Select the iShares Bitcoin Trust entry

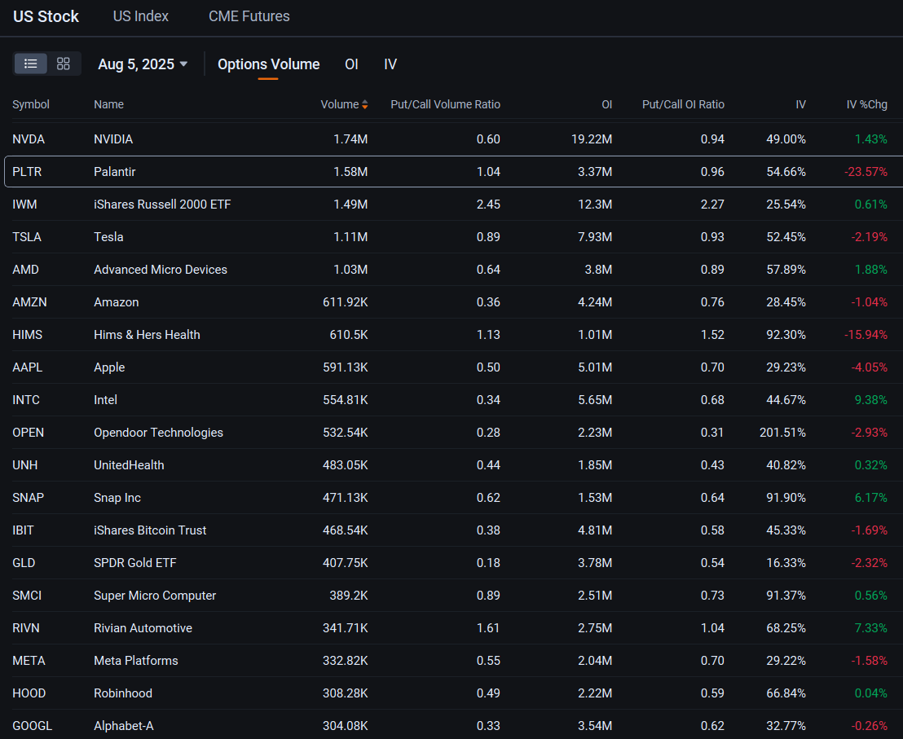pos(150,530)
